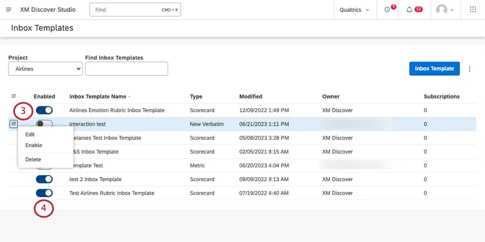This screenshot has width=485, height=242.
Task: Click the row actions icon for Interaction test
Action: click(x=14, y=124)
